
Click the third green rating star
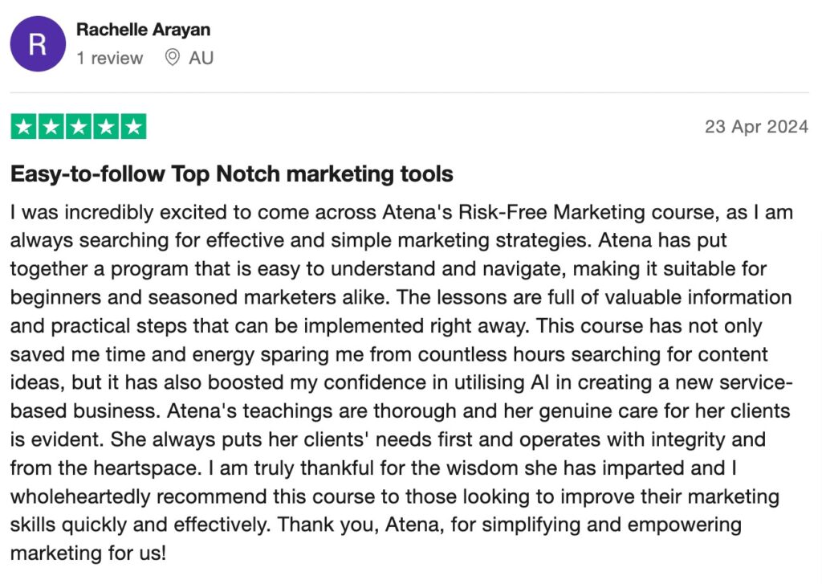coord(79,126)
